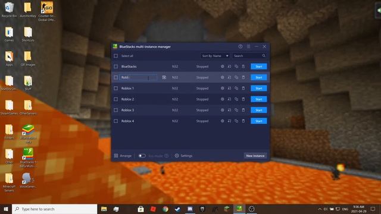
Task: Open settings gear for Roblox 4
Action: tap(222, 121)
